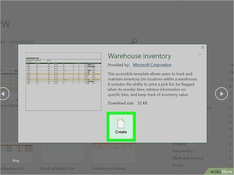This screenshot has height=175, width=234.
Task: Select the Blank and General category
Action: 188,158
